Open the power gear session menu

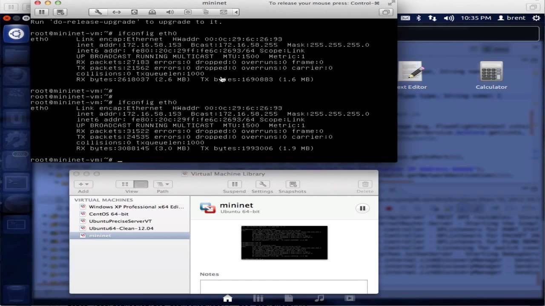click(536, 18)
